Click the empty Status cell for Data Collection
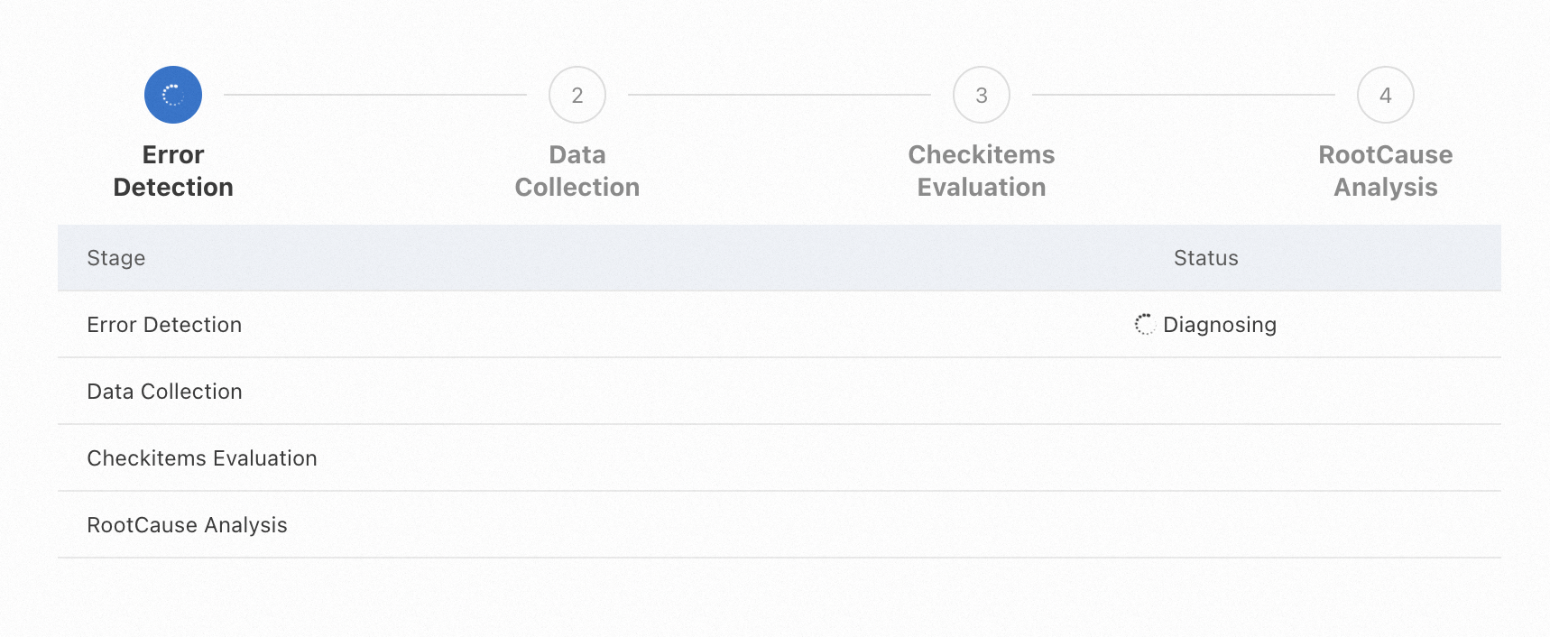Screen dimensions: 1550x637 [1205, 392]
